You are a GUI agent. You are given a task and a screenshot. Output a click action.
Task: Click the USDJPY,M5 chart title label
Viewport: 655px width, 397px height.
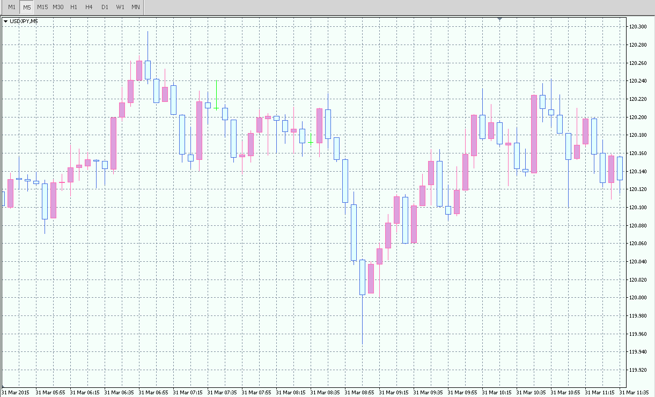pos(24,21)
